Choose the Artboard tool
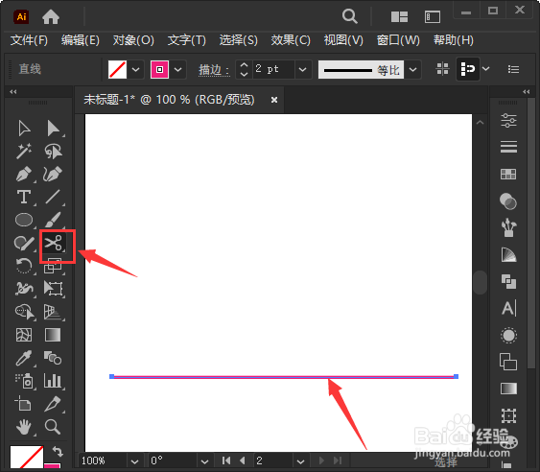The image size is (540, 472). point(23,404)
